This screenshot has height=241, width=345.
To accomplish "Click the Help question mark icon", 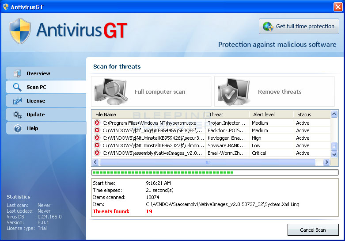I will 18,128.
